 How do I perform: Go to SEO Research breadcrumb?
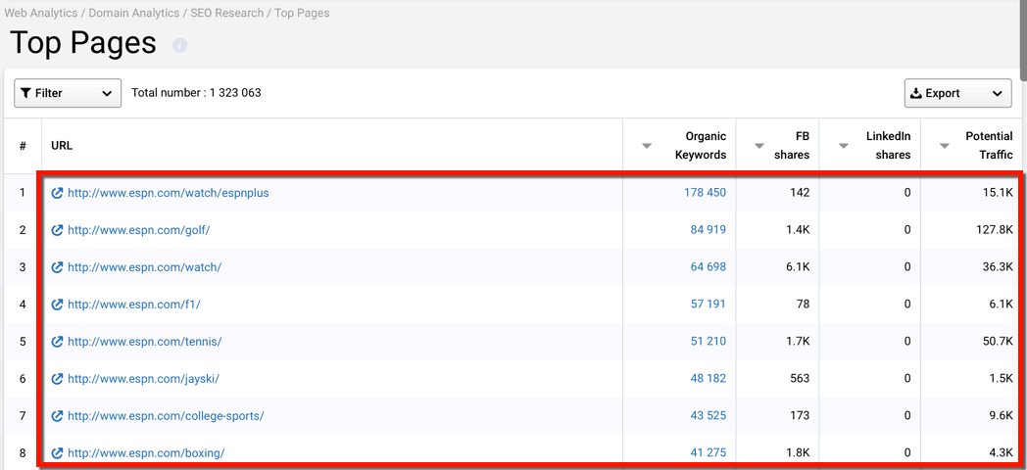[x=226, y=13]
